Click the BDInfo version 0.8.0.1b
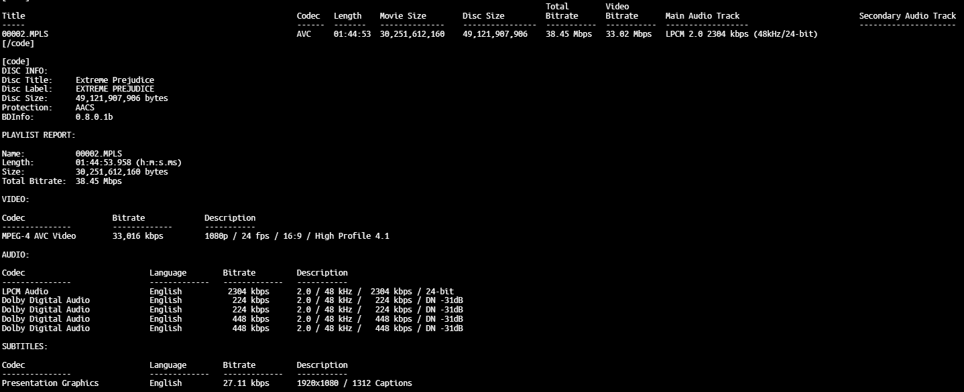 [x=94, y=116]
